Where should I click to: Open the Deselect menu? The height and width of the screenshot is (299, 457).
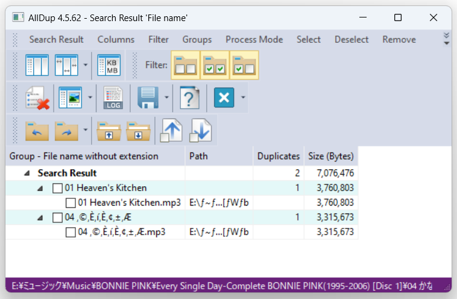[351, 39]
